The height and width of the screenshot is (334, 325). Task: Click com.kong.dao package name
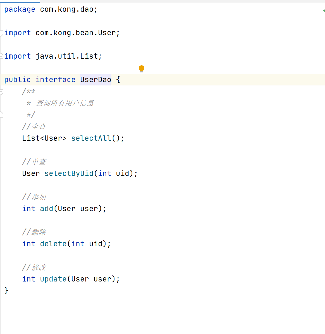click(67, 9)
